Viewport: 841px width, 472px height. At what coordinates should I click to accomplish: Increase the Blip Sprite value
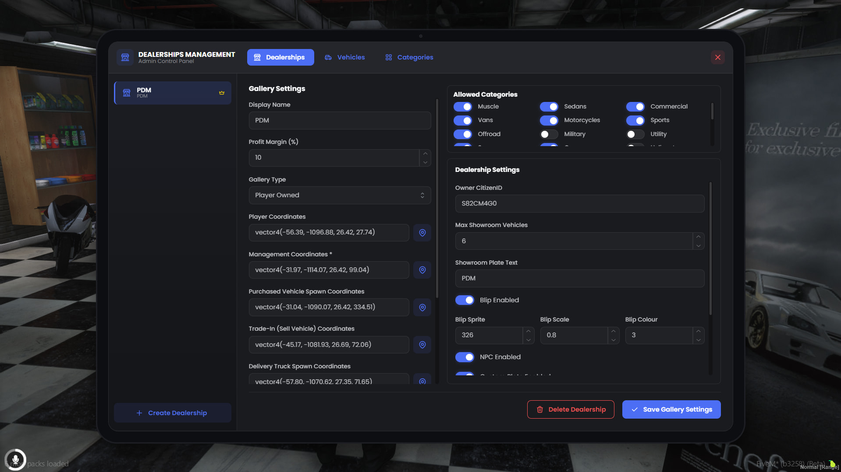pos(529,331)
